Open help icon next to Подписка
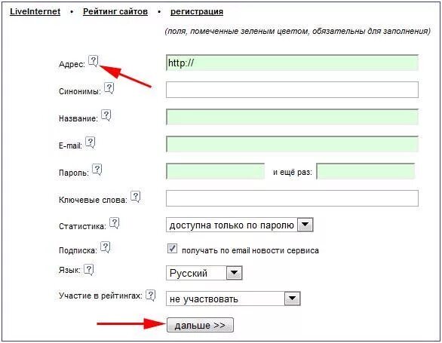442x343 pixels. [106, 247]
